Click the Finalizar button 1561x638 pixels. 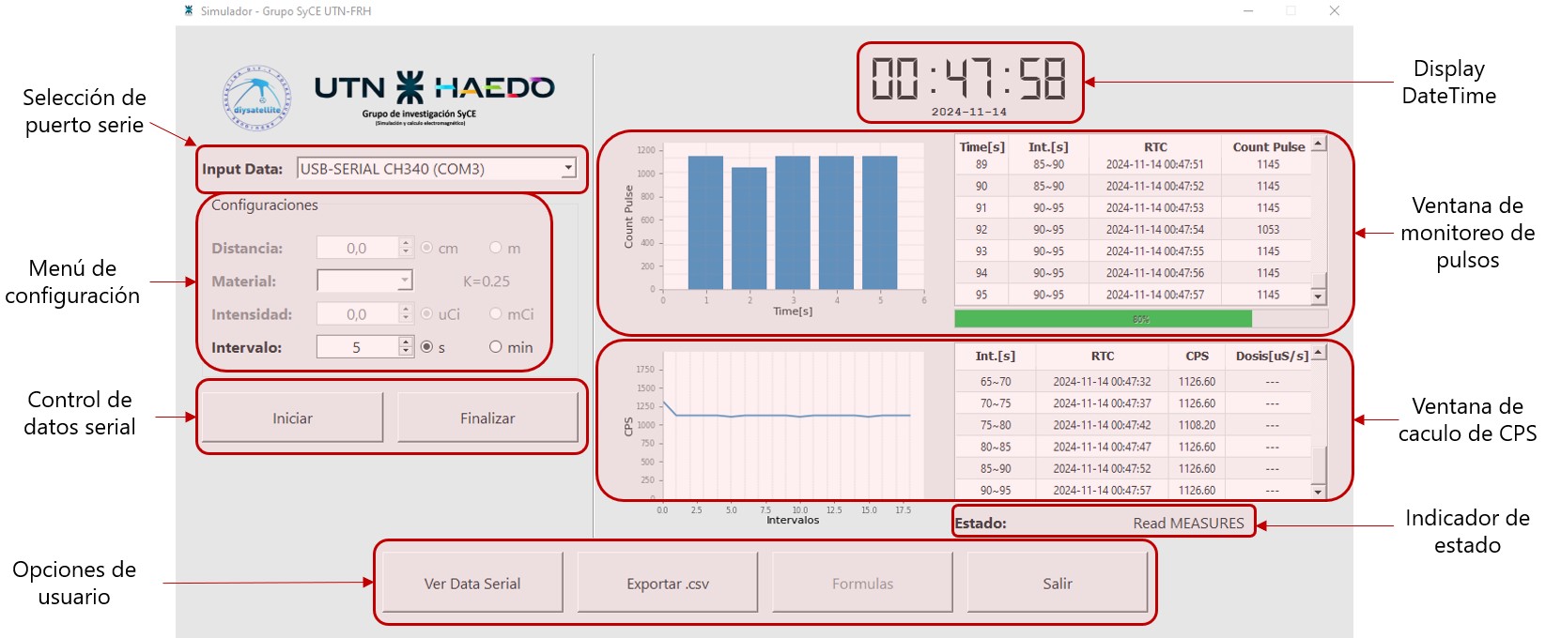(x=487, y=418)
